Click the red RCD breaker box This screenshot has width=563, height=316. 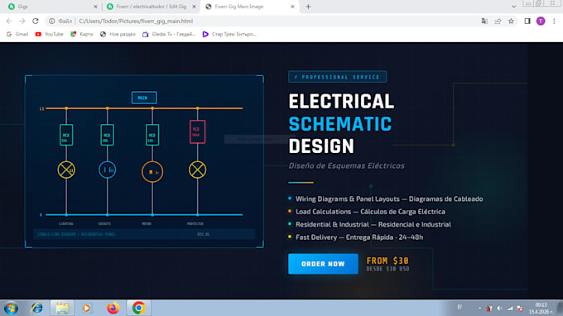pos(197,132)
